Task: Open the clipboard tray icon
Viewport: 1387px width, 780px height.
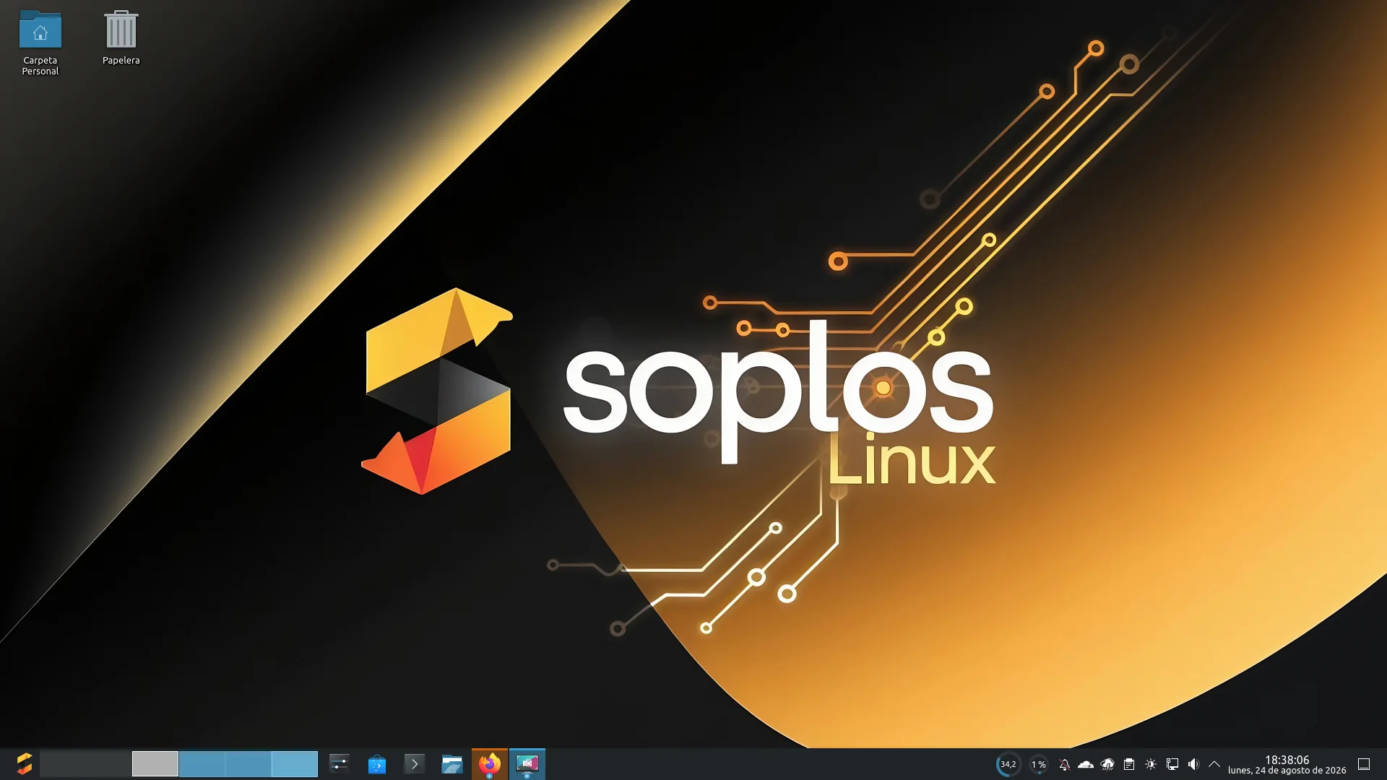Action: (x=1129, y=764)
